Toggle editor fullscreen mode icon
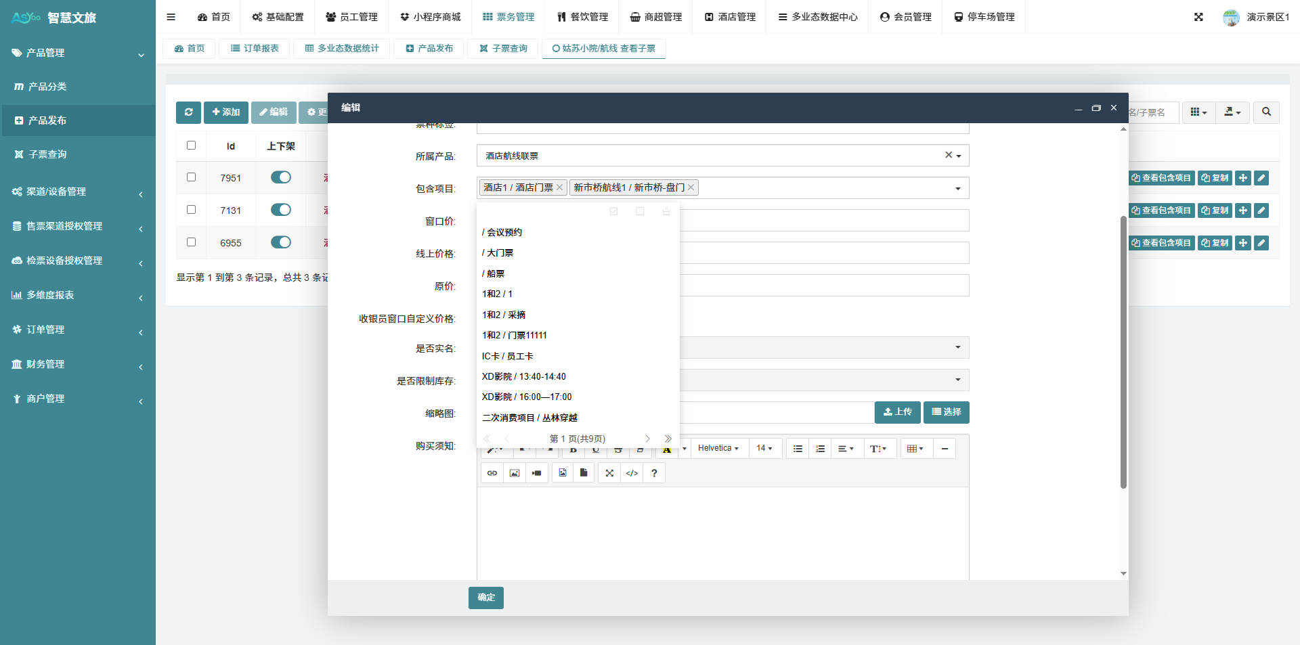1300x645 pixels. (x=609, y=473)
